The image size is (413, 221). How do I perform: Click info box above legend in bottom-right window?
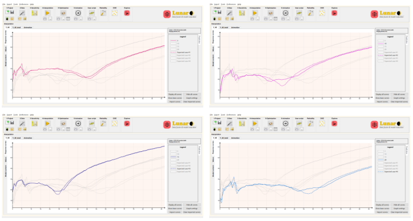(x=392, y=141)
